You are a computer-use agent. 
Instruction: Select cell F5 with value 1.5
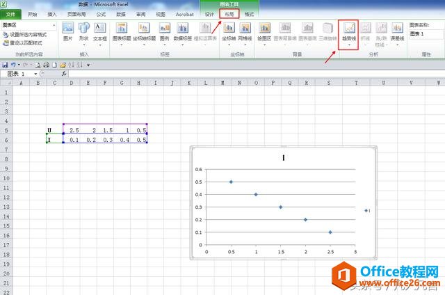(105, 130)
